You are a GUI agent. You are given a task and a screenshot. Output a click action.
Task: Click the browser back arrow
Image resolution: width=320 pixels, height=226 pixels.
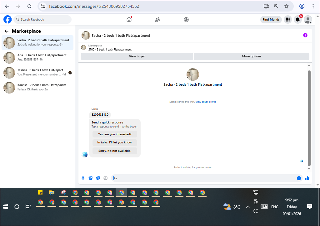point(7,6)
